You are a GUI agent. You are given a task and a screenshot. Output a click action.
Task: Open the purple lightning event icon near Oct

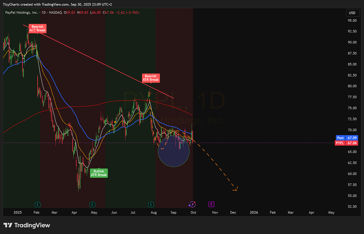click(192, 205)
